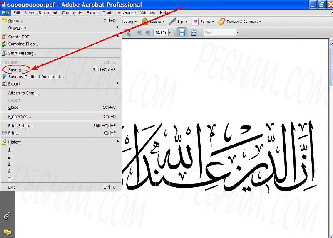The image size is (333, 238).
Task: Click into the Find field
Action: click(x=220, y=32)
